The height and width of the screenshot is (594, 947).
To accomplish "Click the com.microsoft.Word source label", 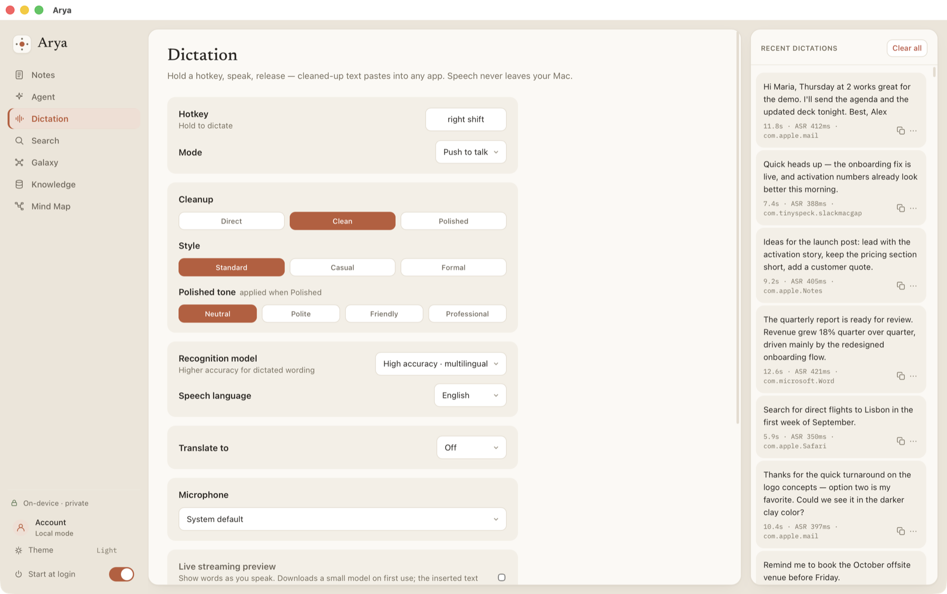I will 799,381.
